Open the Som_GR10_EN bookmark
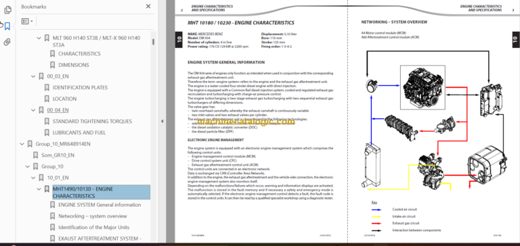The image size is (520, 246). [58, 155]
